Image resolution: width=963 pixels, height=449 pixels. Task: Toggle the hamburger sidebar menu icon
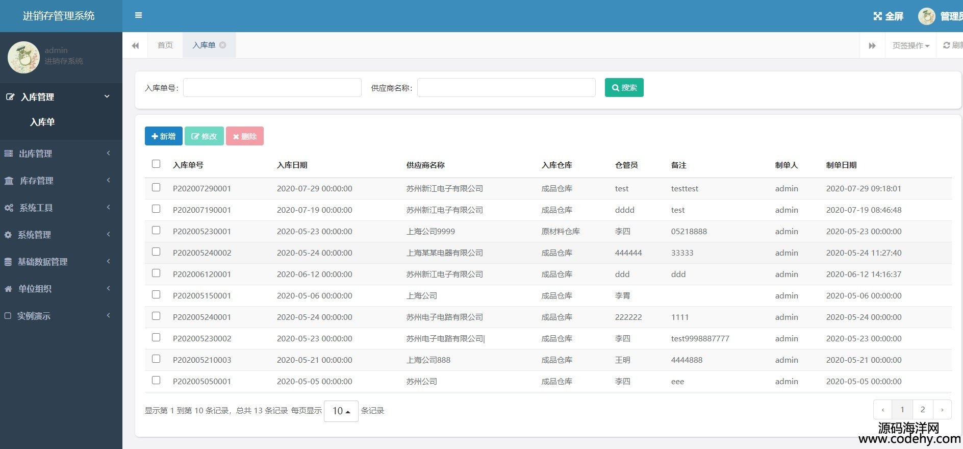pyautogui.click(x=138, y=15)
